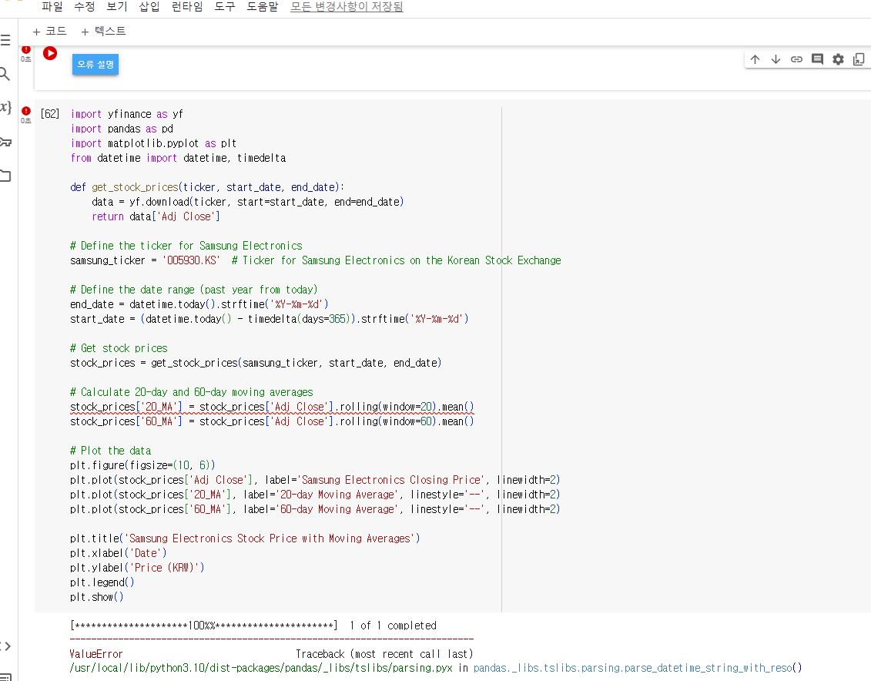This screenshot has width=871, height=681.
Task: Add a comment with the comment icon
Action: click(817, 59)
